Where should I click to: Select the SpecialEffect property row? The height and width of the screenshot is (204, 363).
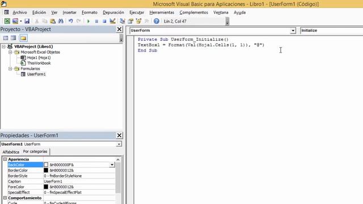click(x=61, y=193)
